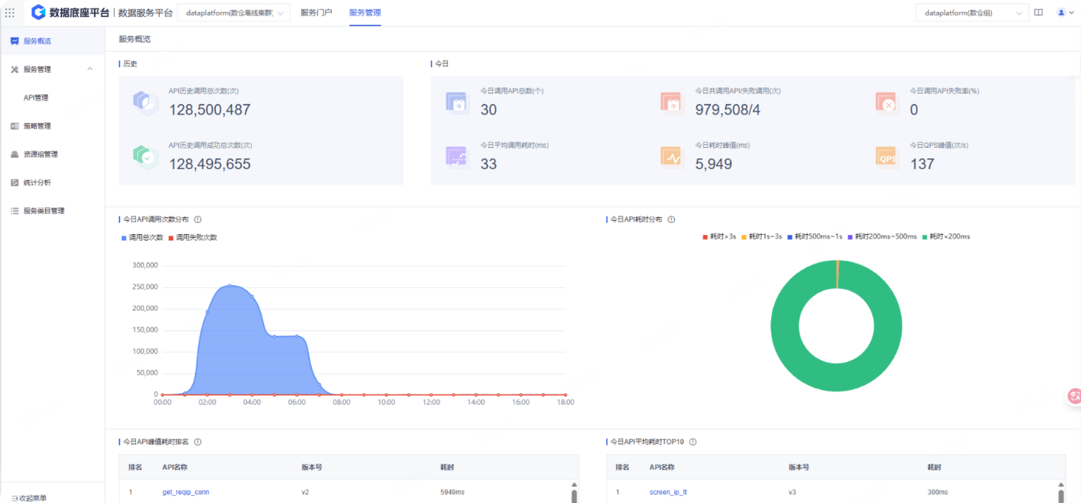Screen dimensions: 1081x503
Task: Open the split-panel layout icon in header
Action: coord(1038,13)
